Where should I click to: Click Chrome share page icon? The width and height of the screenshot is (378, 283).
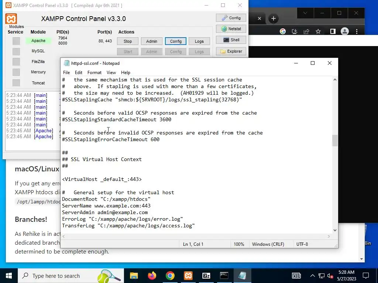pyautogui.click(x=306, y=31)
